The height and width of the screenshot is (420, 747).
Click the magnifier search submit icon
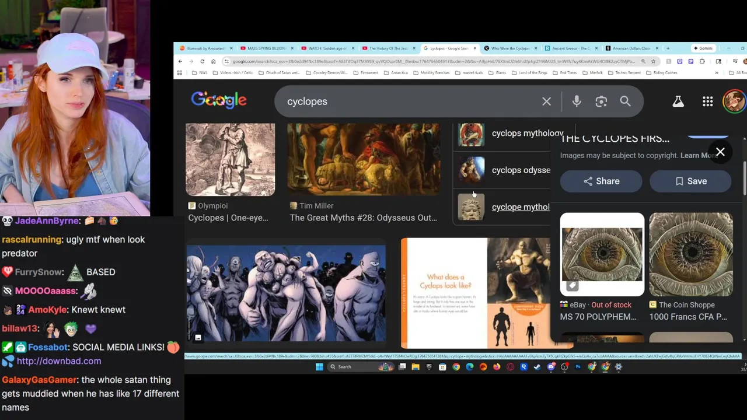[625, 101]
